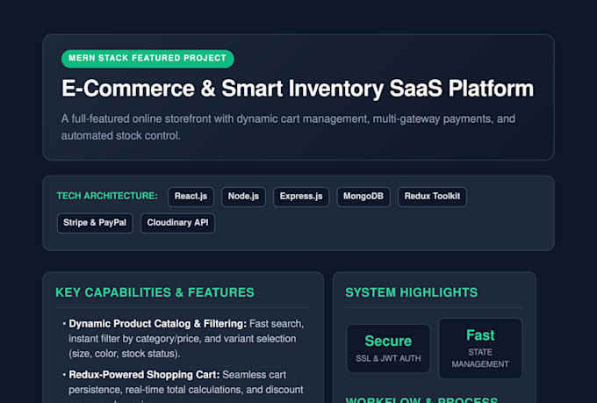
Task: Click the Tech Architecture label
Action: (107, 196)
